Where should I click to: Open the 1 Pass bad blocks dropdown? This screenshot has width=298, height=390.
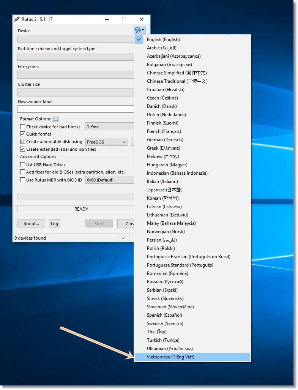click(110, 126)
